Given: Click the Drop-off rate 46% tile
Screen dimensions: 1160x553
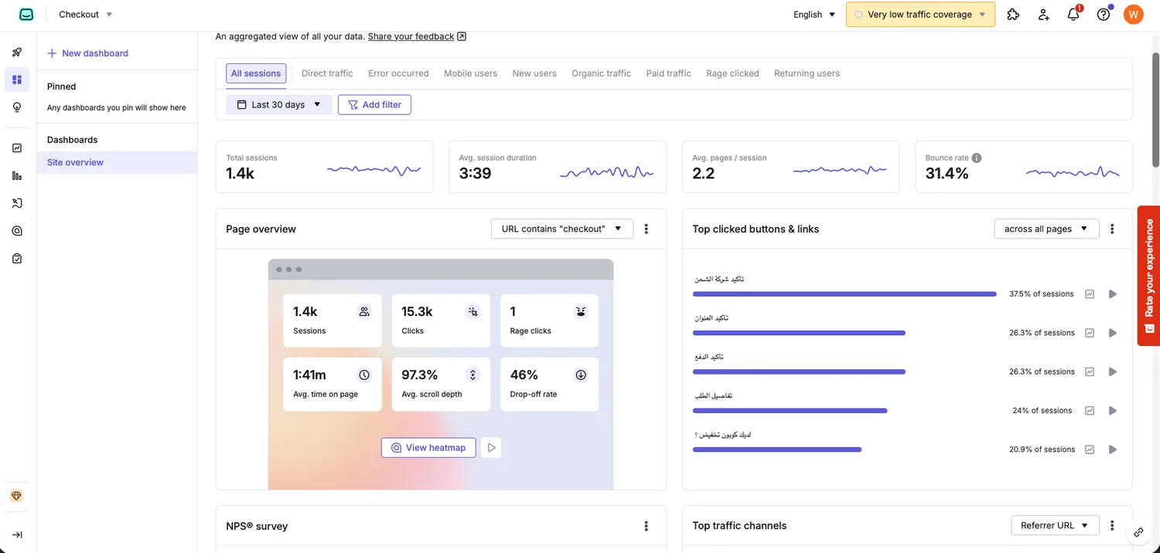Looking at the screenshot, I should (x=549, y=384).
